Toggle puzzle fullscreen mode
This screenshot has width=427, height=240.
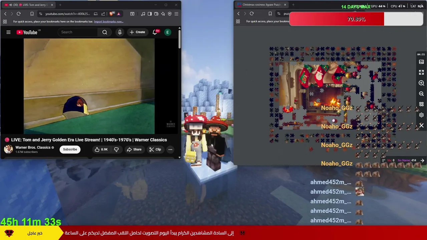[421, 72]
